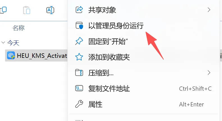The width and height of the screenshot is (222, 121).
Task: Click the star icon for 添加到收藏夹
Action: 79,57
